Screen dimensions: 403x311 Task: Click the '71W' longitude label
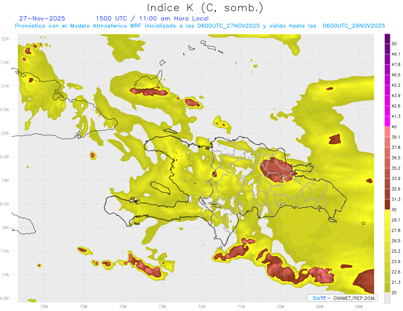point(241,306)
